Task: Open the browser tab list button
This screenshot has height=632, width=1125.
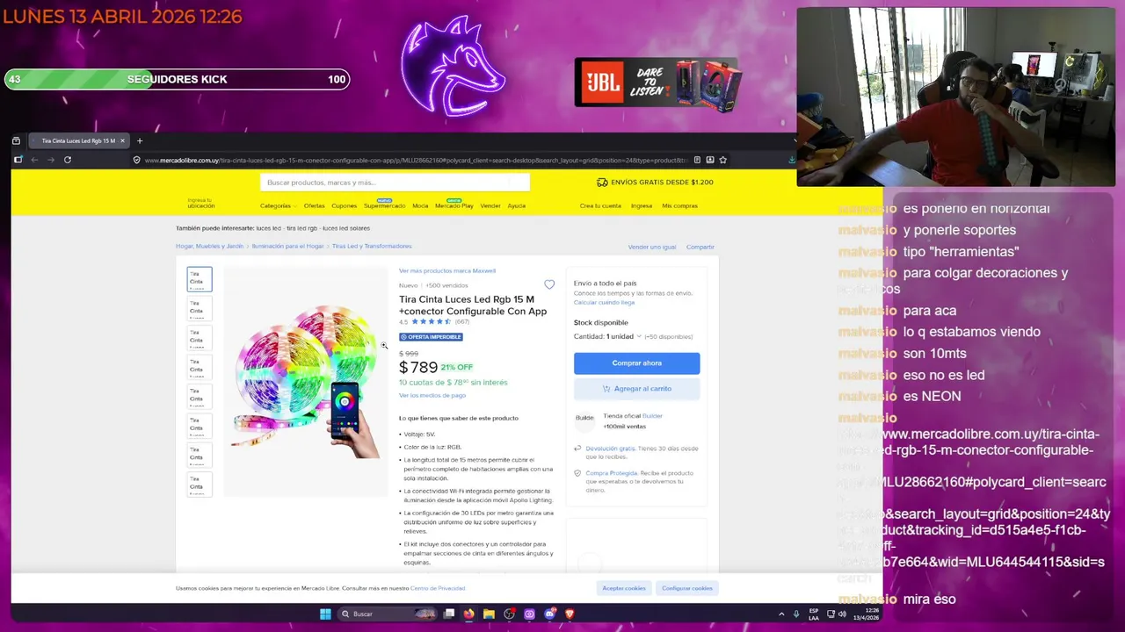Action: click(16, 140)
